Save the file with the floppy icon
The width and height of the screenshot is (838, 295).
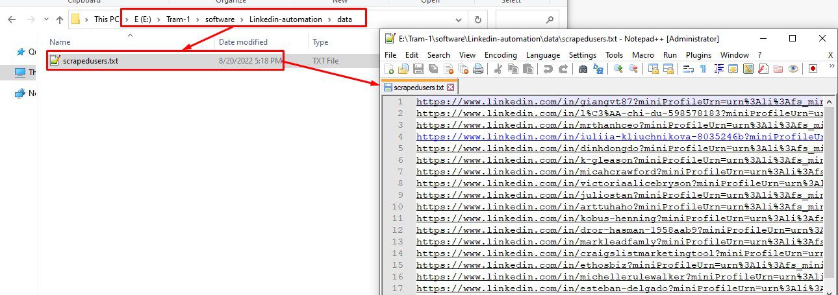(418, 69)
